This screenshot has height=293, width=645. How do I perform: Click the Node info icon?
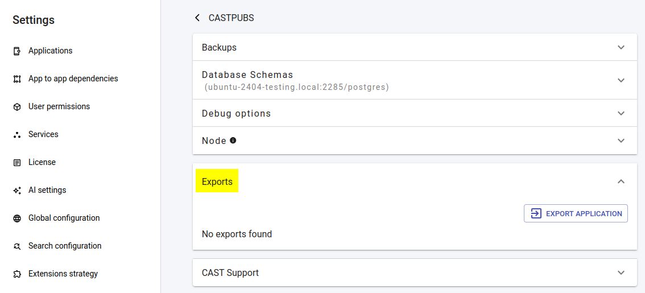(x=233, y=141)
